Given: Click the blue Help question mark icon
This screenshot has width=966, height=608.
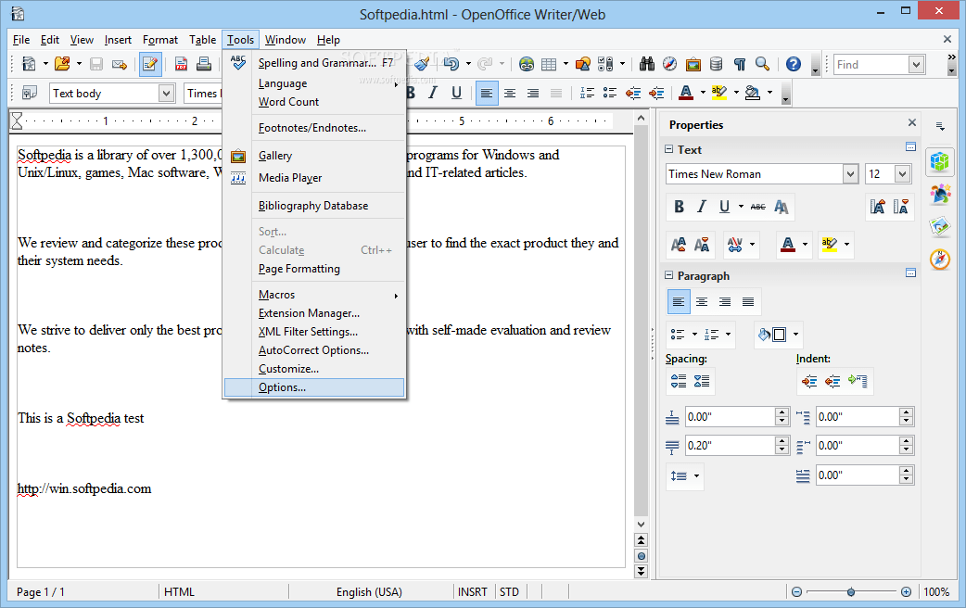Looking at the screenshot, I should [x=794, y=64].
